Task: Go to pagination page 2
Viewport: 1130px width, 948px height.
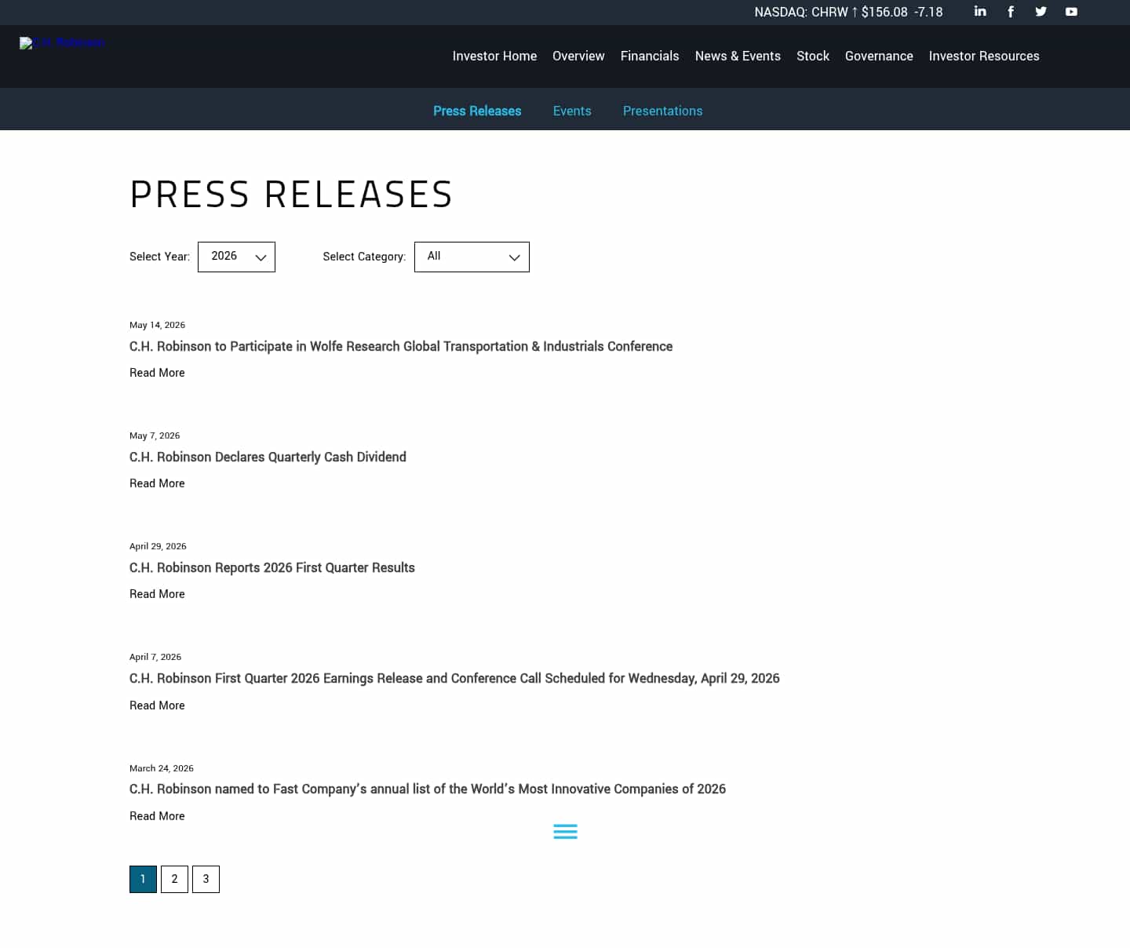Action: 174,879
